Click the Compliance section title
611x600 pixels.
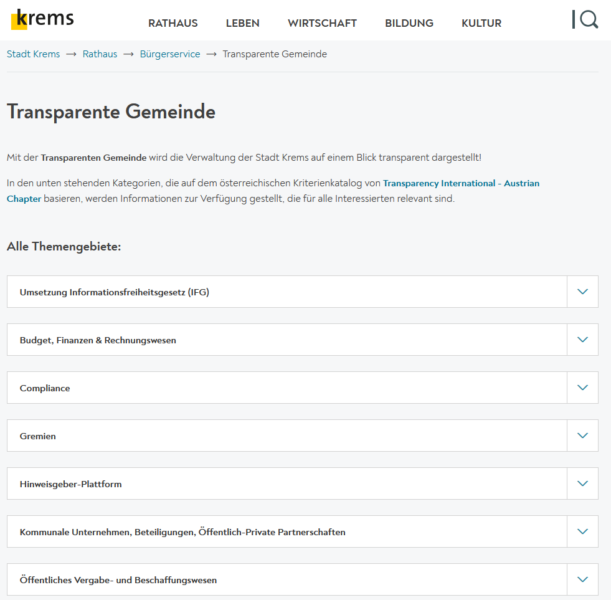point(45,388)
